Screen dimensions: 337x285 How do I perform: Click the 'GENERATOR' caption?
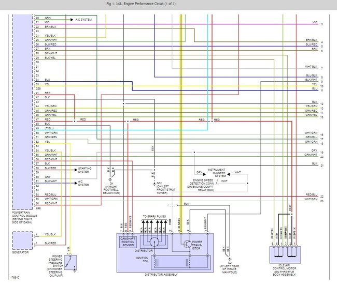[20, 252]
